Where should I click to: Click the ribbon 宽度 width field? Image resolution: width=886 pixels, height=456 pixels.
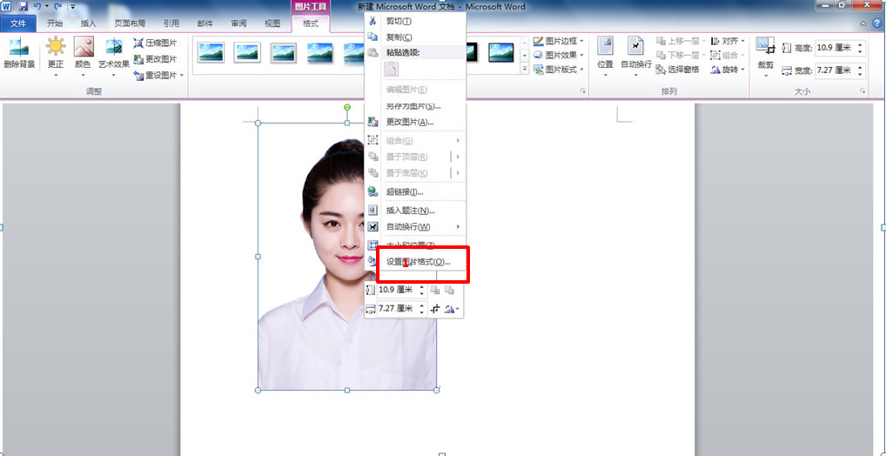click(835, 70)
